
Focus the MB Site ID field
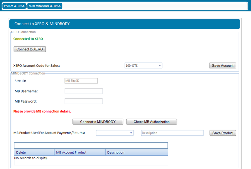[81, 80]
